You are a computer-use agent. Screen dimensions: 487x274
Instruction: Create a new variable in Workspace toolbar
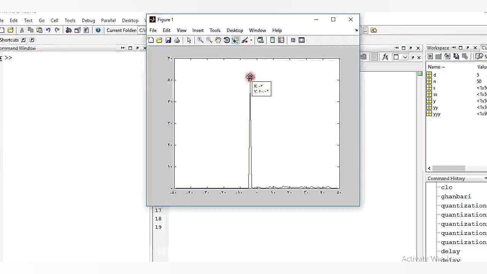(430, 57)
